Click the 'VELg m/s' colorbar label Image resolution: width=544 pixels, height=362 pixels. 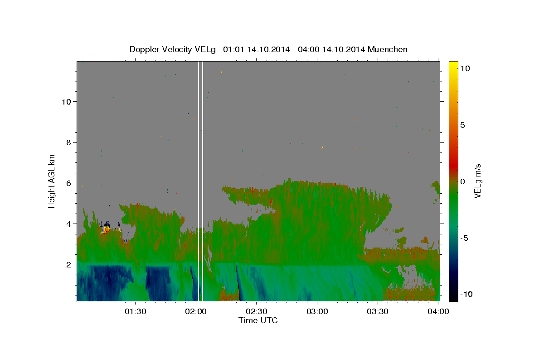477,181
